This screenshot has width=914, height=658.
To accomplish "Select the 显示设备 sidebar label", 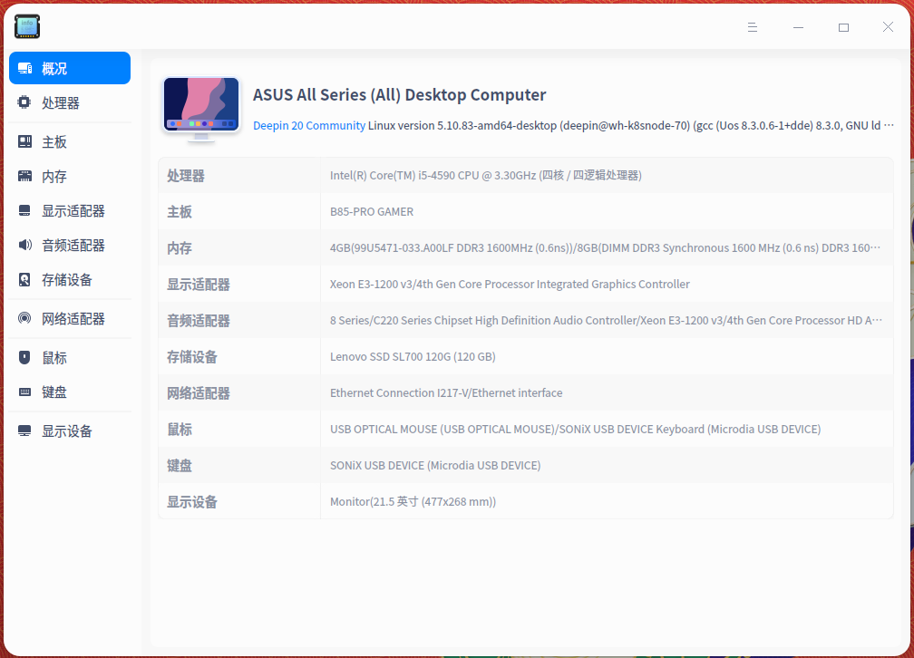I will [67, 431].
